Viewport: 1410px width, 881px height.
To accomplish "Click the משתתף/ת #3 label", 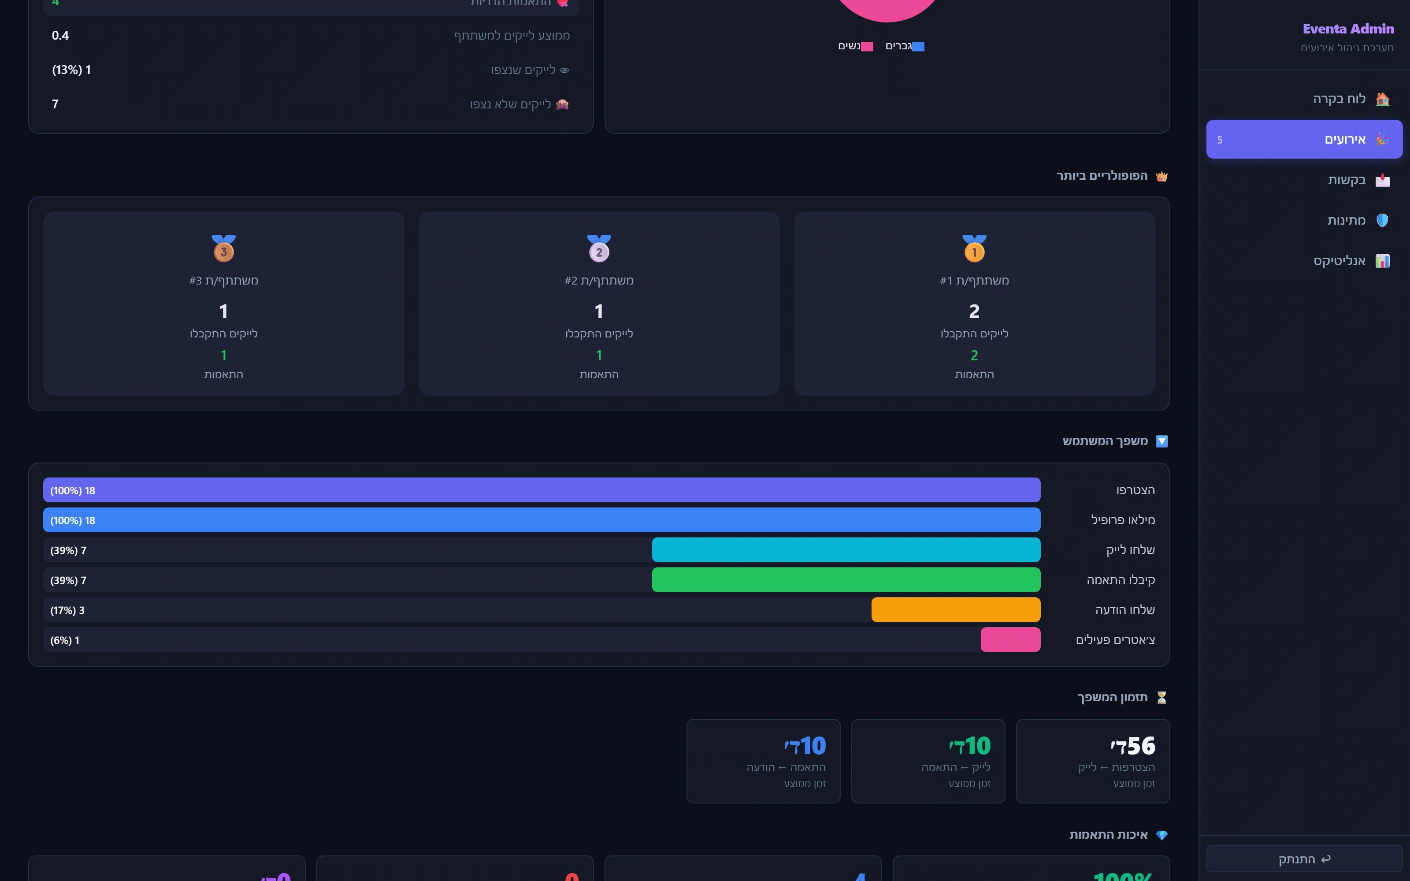I will pyautogui.click(x=224, y=280).
